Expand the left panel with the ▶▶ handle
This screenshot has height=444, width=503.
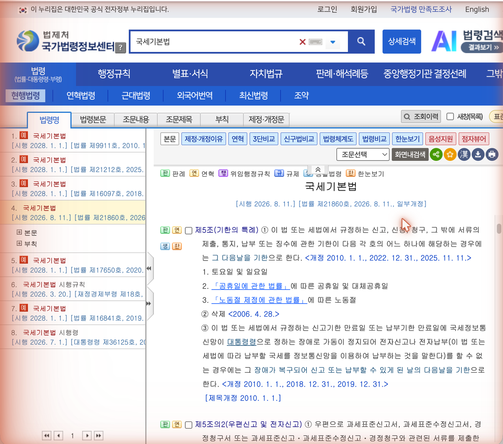149,303
